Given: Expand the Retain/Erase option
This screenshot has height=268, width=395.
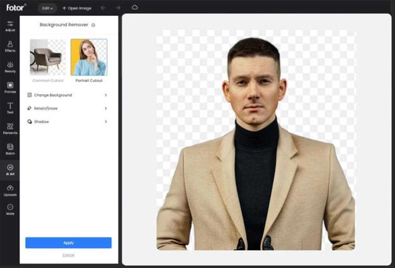Looking at the screenshot, I should (x=67, y=108).
